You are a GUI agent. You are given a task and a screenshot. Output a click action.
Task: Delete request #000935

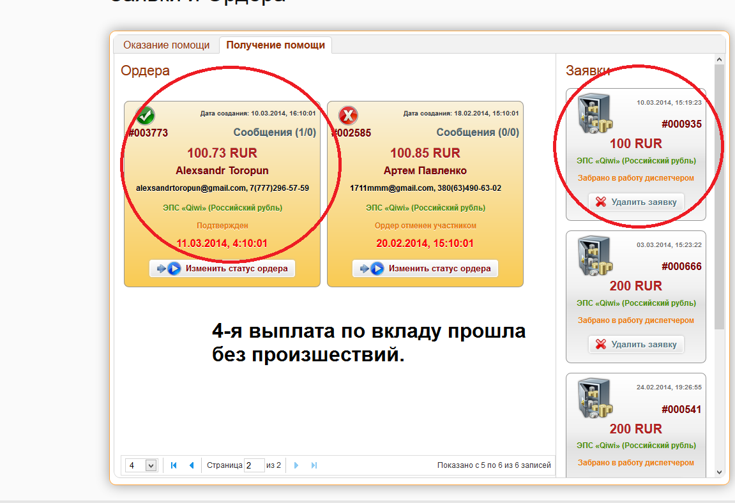pyautogui.click(x=636, y=202)
